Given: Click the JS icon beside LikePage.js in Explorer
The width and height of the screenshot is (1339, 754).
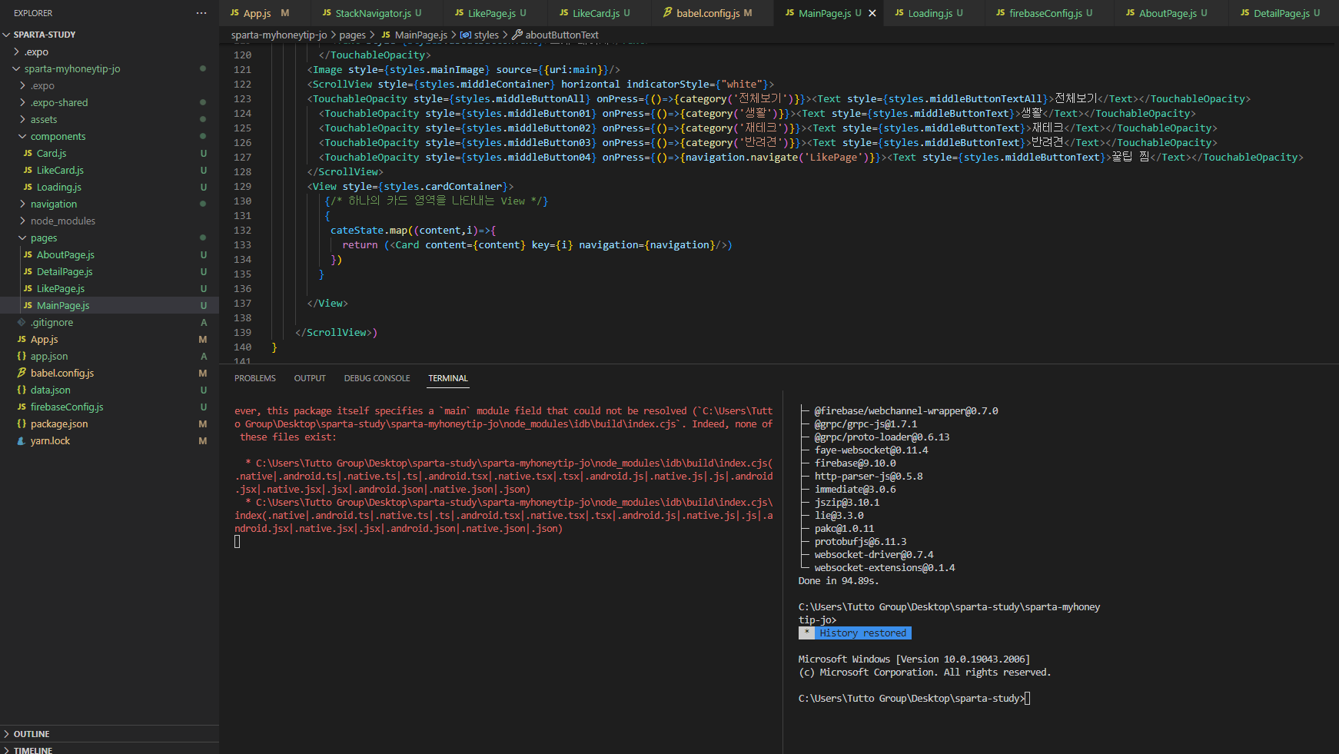Looking at the screenshot, I should tap(28, 289).
